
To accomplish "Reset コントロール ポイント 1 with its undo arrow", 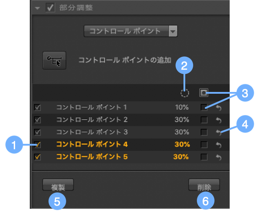I will click(219, 108).
